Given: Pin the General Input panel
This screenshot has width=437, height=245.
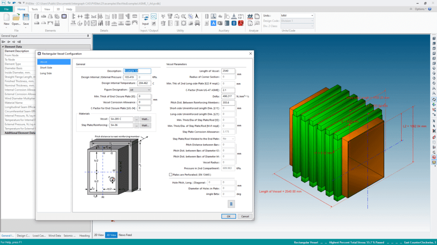Looking at the screenshot, I should tap(88, 36).
